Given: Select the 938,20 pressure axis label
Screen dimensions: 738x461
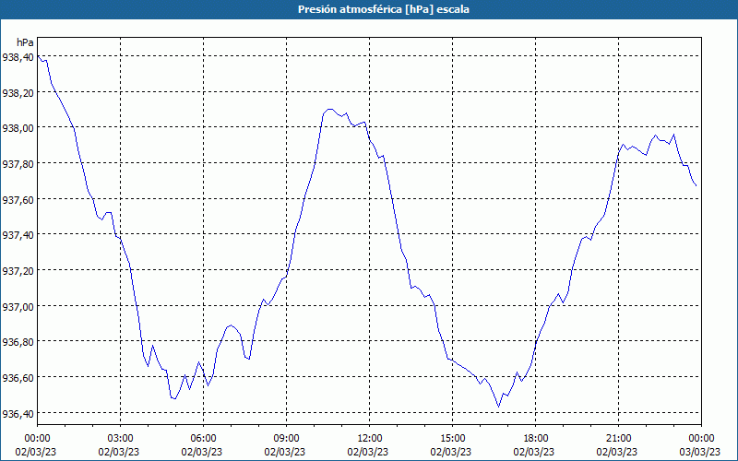Looking at the screenshot, I should point(18,93).
